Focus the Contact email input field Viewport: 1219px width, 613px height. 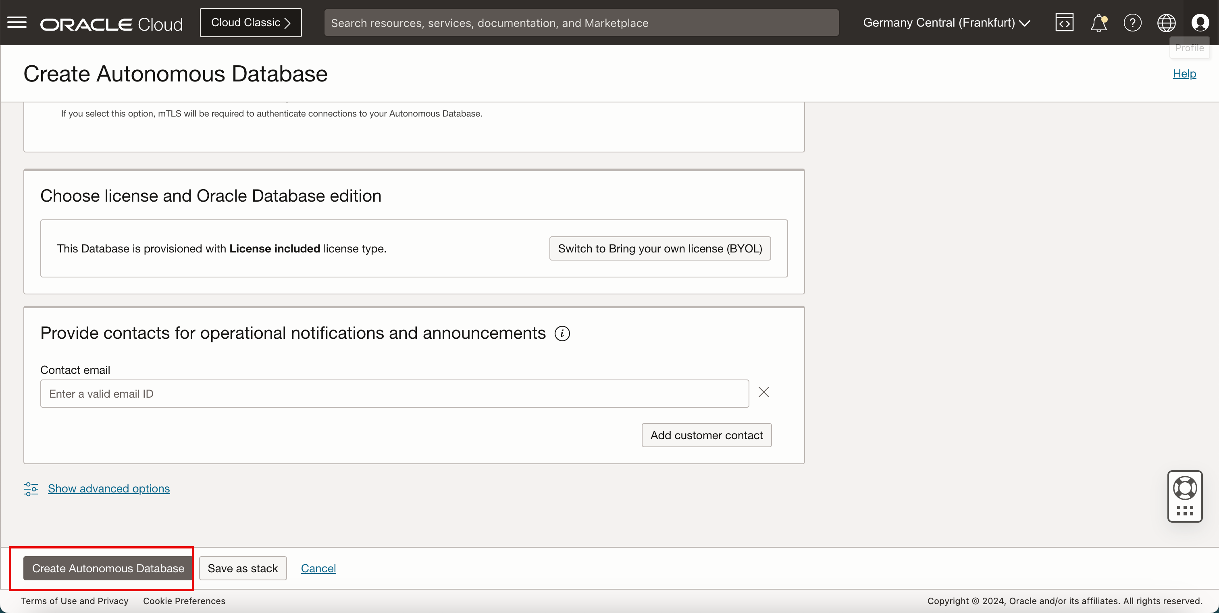click(x=394, y=393)
